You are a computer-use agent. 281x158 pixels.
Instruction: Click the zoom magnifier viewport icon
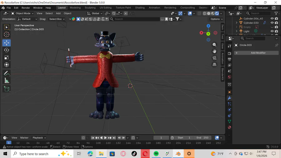(214, 45)
